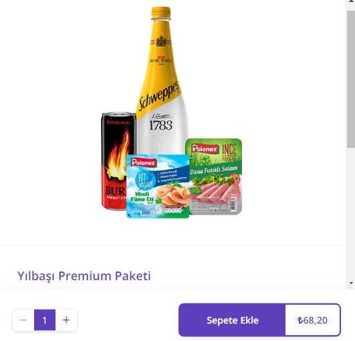Click the gray vertical scrollbar thumb

coord(351,80)
